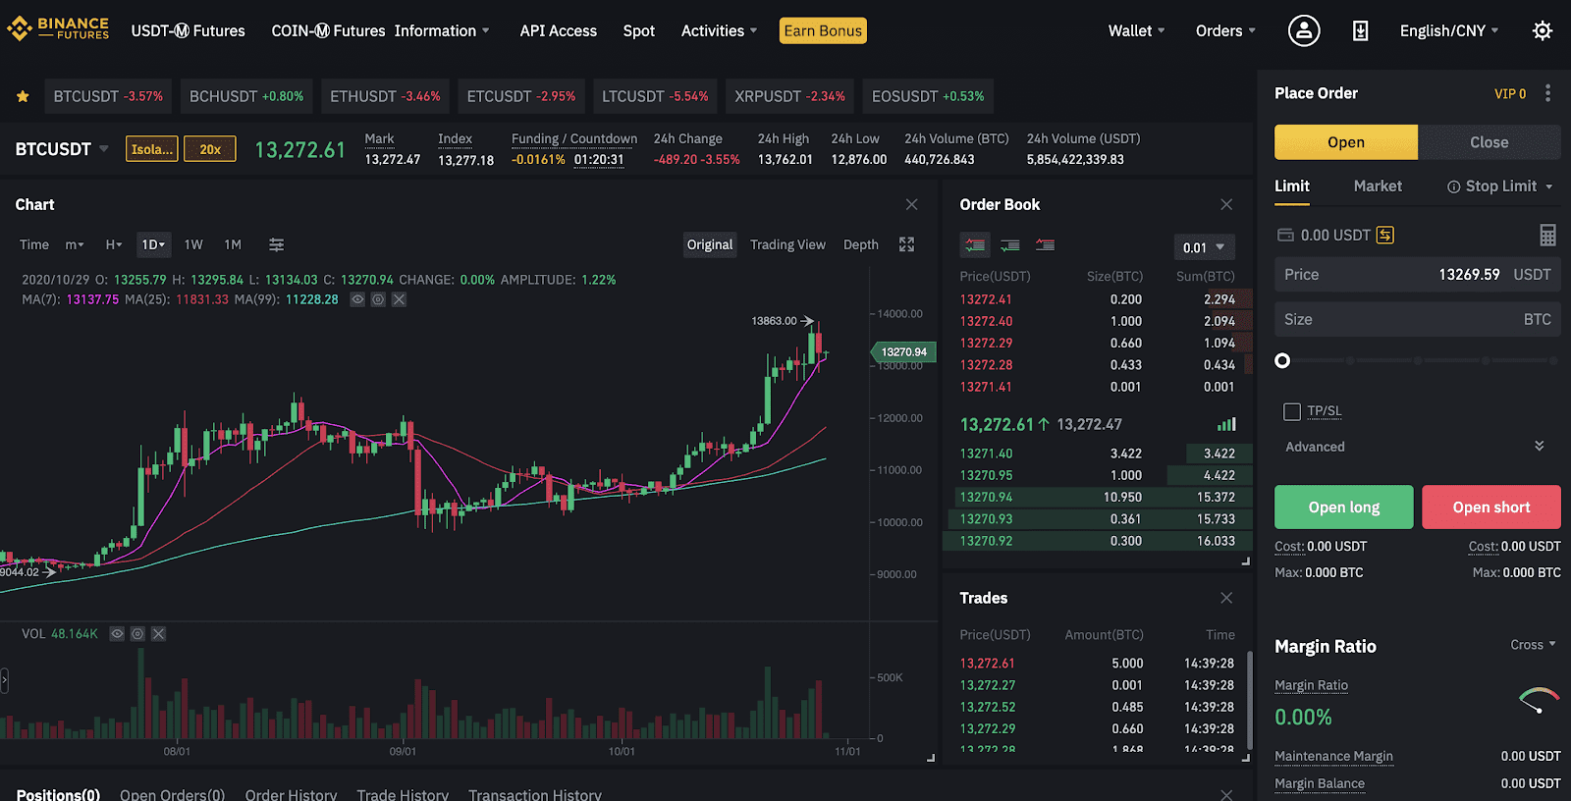1571x801 pixels.
Task: Click the margin ratio gauge icon
Action: click(1539, 699)
